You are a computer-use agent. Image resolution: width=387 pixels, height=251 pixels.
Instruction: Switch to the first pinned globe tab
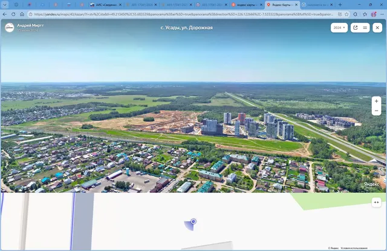click(16, 5)
